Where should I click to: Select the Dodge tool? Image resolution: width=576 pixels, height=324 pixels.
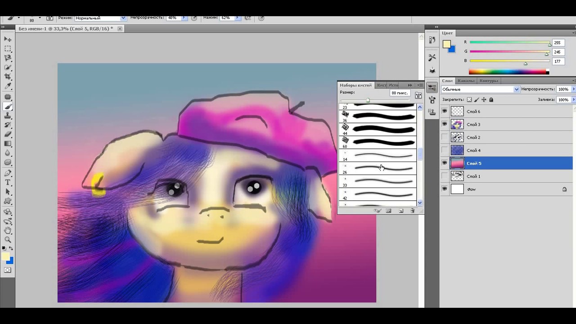click(x=8, y=162)
